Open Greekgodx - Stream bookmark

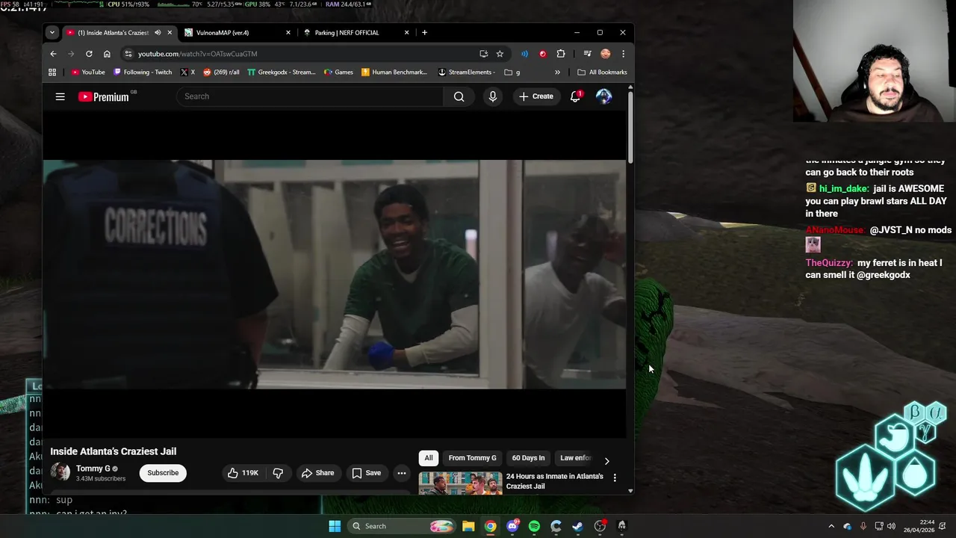point(282,72)
